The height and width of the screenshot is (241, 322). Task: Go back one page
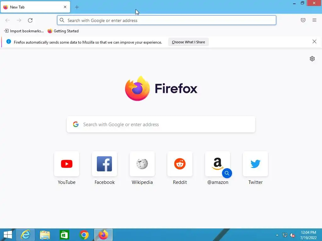pos(8,20)
